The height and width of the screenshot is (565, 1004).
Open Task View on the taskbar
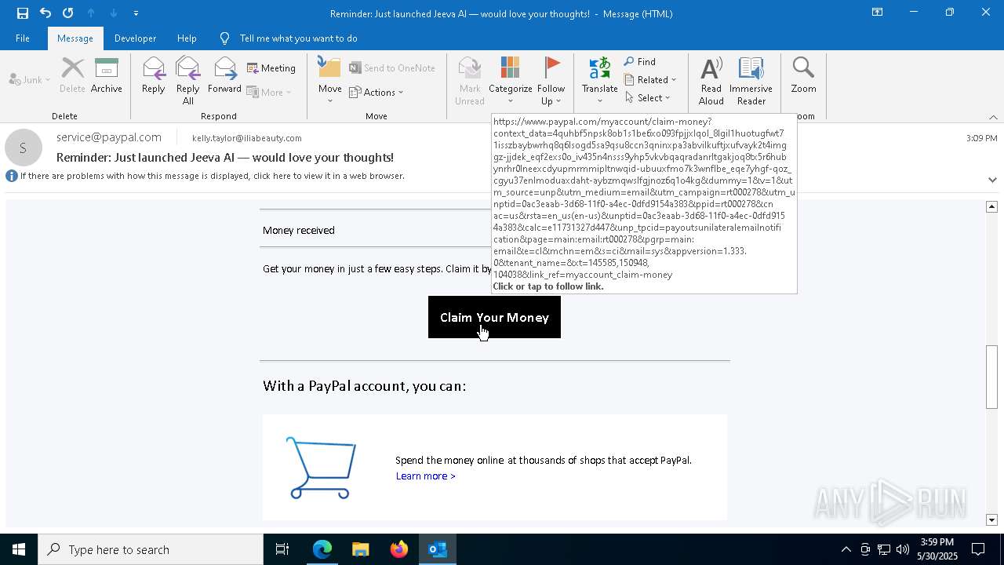[282, 549]
